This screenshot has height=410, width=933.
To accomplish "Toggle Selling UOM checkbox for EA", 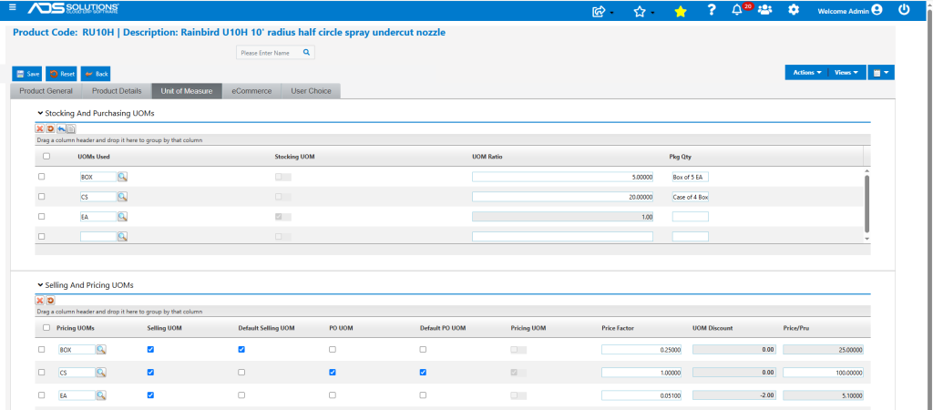I will [150, 395].
